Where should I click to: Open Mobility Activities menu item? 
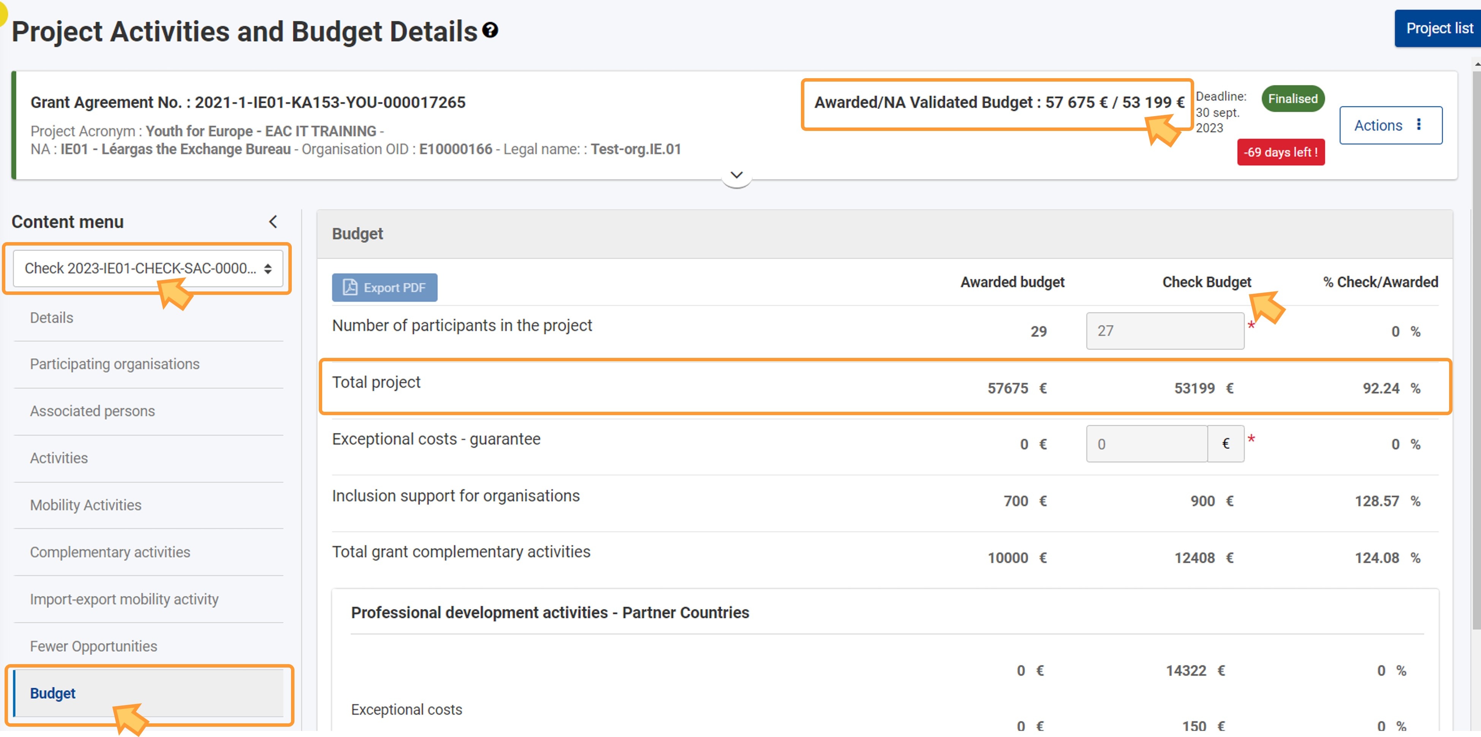(x=85, y=506)
